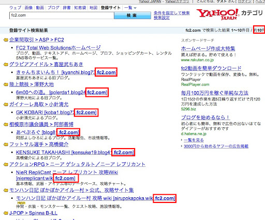Click folder icon beside 企業間取引 > ASP > FC2

pos(6,40)
